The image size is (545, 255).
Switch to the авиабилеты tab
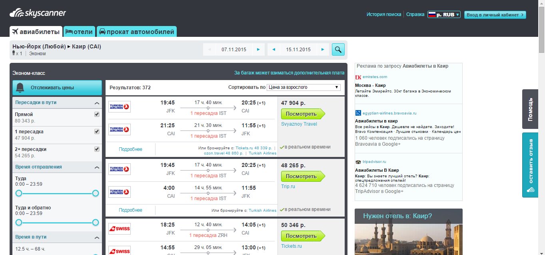pos(36,32)
